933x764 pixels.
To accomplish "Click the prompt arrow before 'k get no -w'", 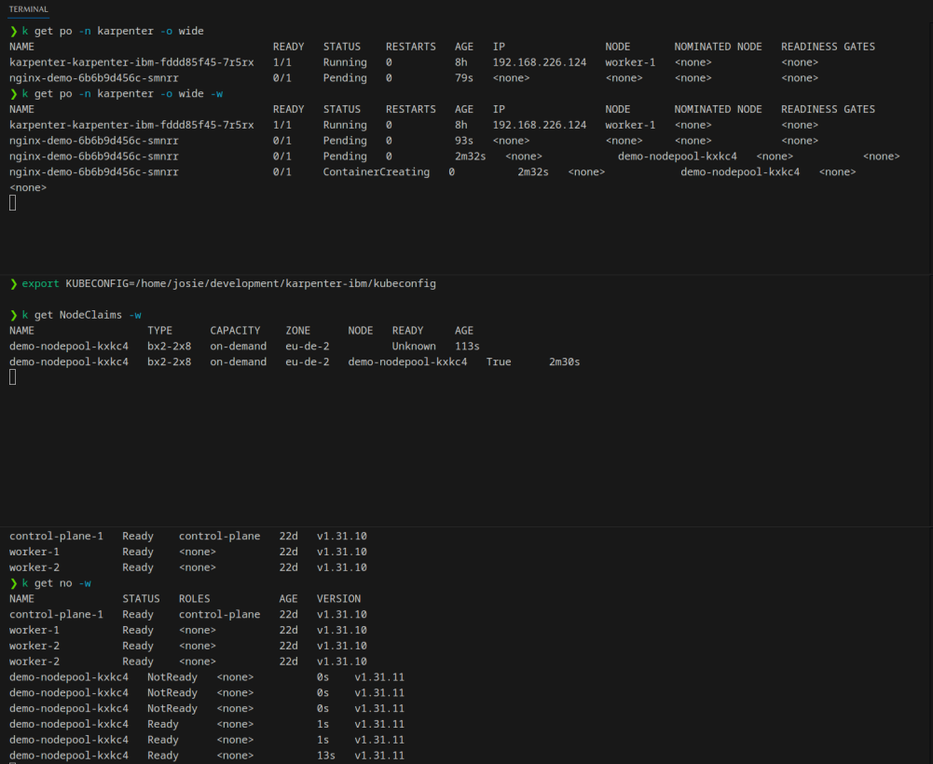I will [x=13, y=583].
